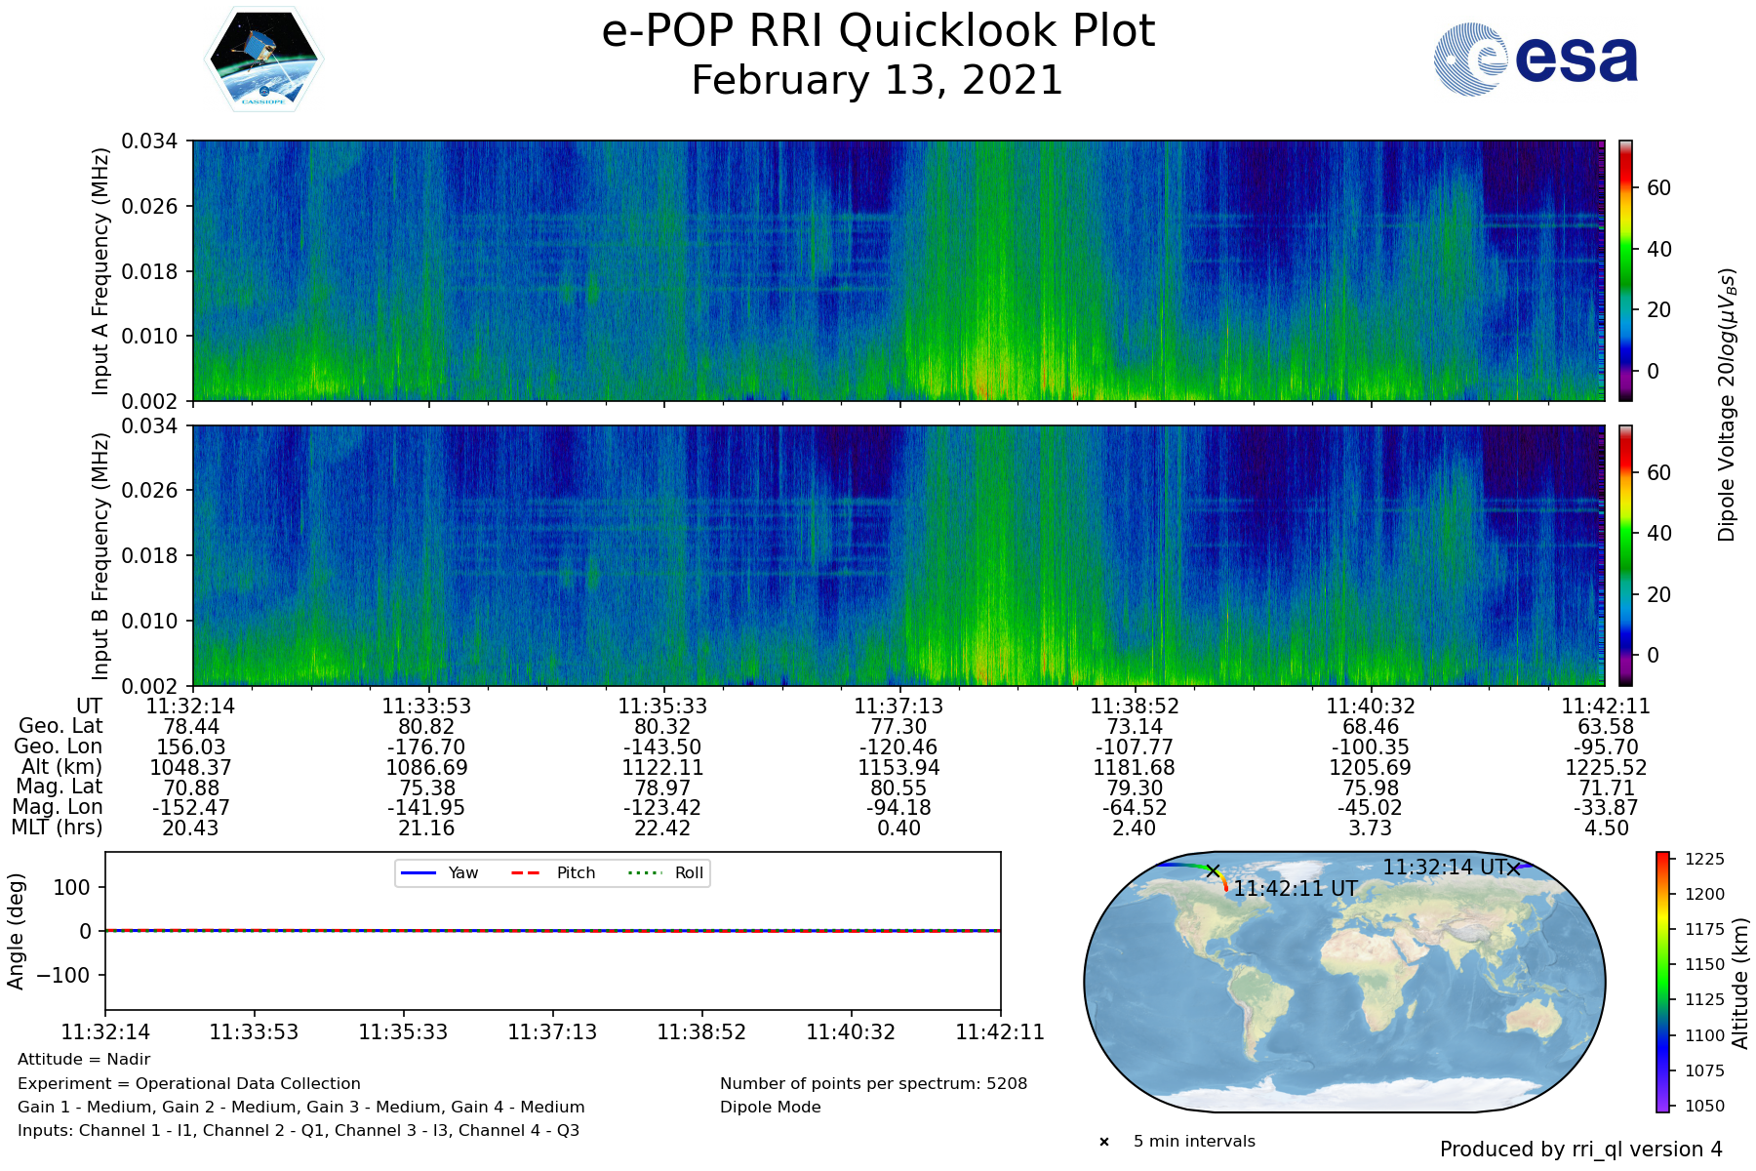Click the Input A spectrogram colorbar
Image resolution: width=1756 pixels, height=1171 pixels.
1625,270
